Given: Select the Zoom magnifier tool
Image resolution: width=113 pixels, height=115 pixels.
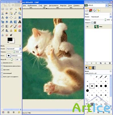Looking at the screenshot, I should pos(20,13).
